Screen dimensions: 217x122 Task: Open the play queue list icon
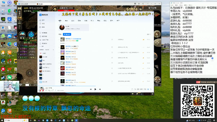pyautogui.click(x=151, y=89)
